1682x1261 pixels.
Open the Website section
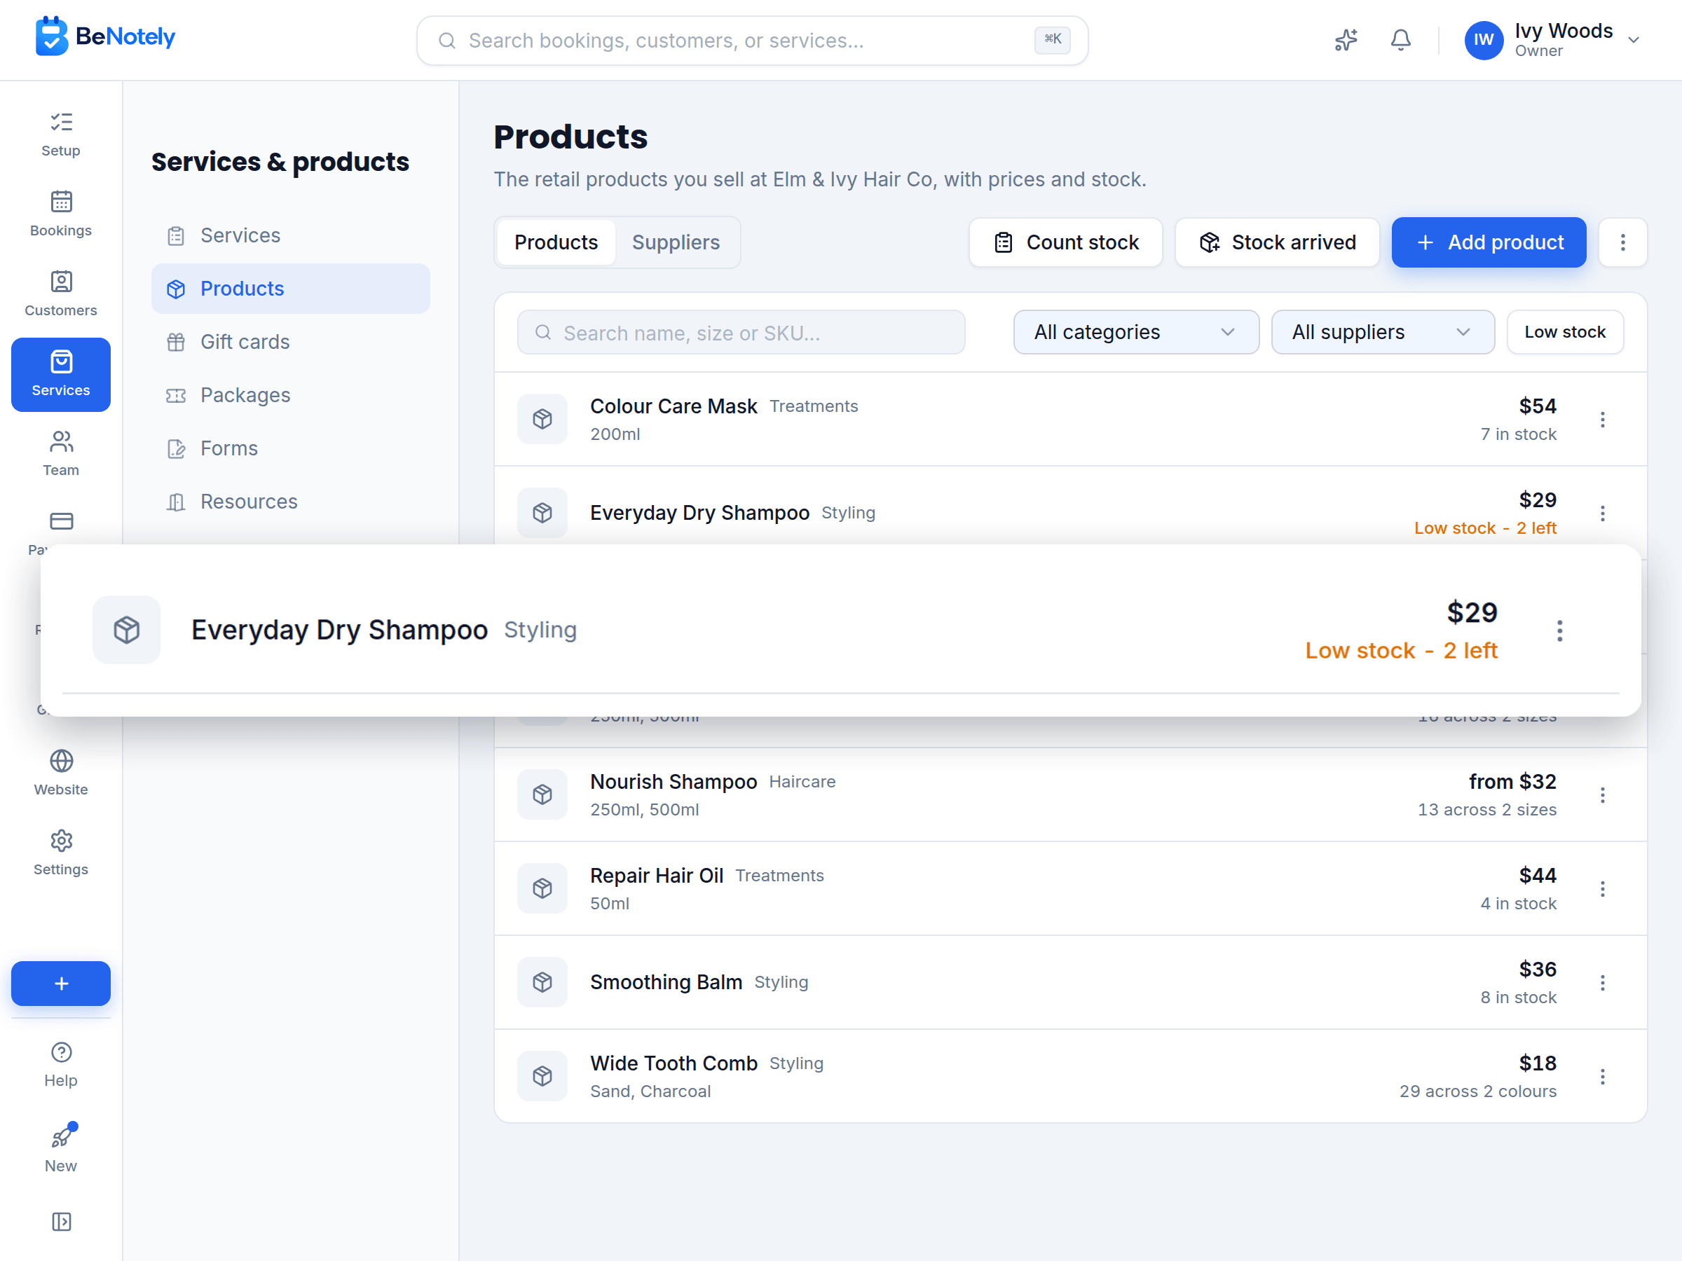[x=61, y=773]
